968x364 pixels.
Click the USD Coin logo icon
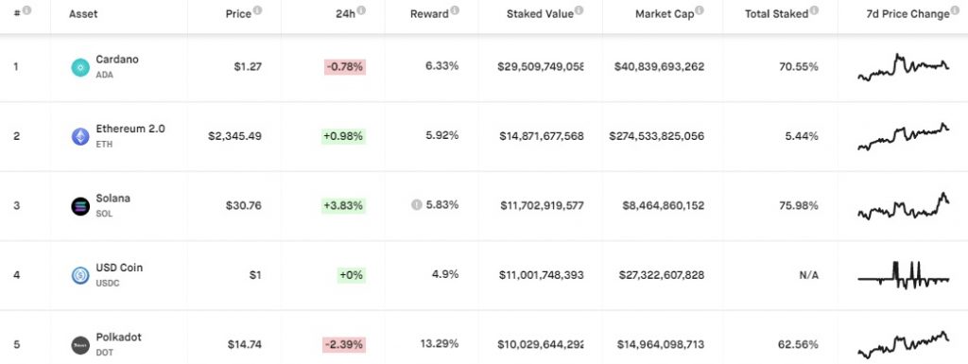tap(80, 275)
